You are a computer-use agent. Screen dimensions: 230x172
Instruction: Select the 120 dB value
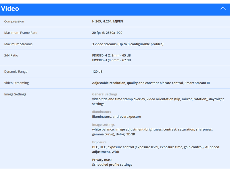pos(97,72)
